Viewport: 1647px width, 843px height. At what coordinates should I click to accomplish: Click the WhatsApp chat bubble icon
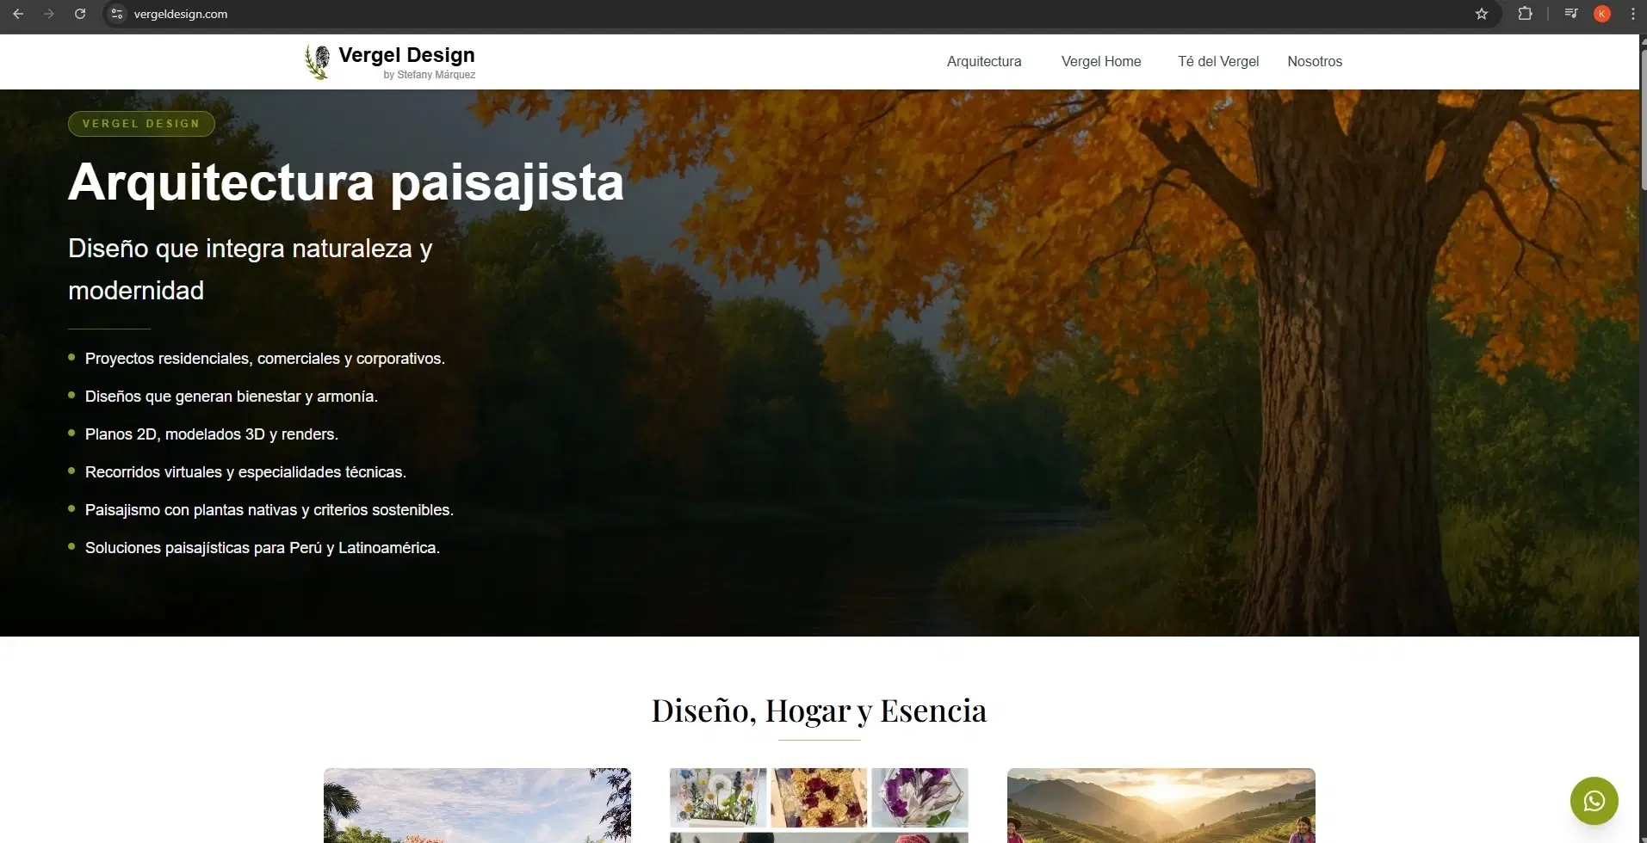pyautogui.click(x=1594, y=800)
